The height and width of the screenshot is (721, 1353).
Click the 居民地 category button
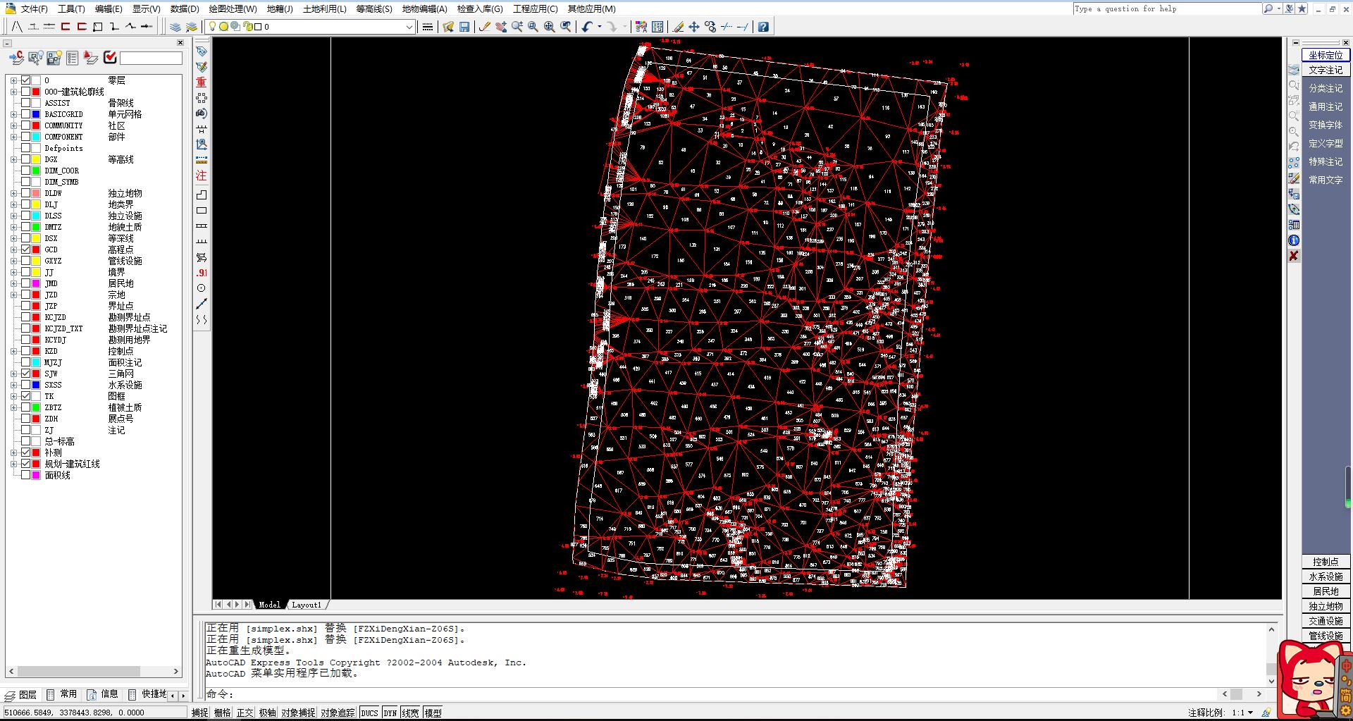1326,591
